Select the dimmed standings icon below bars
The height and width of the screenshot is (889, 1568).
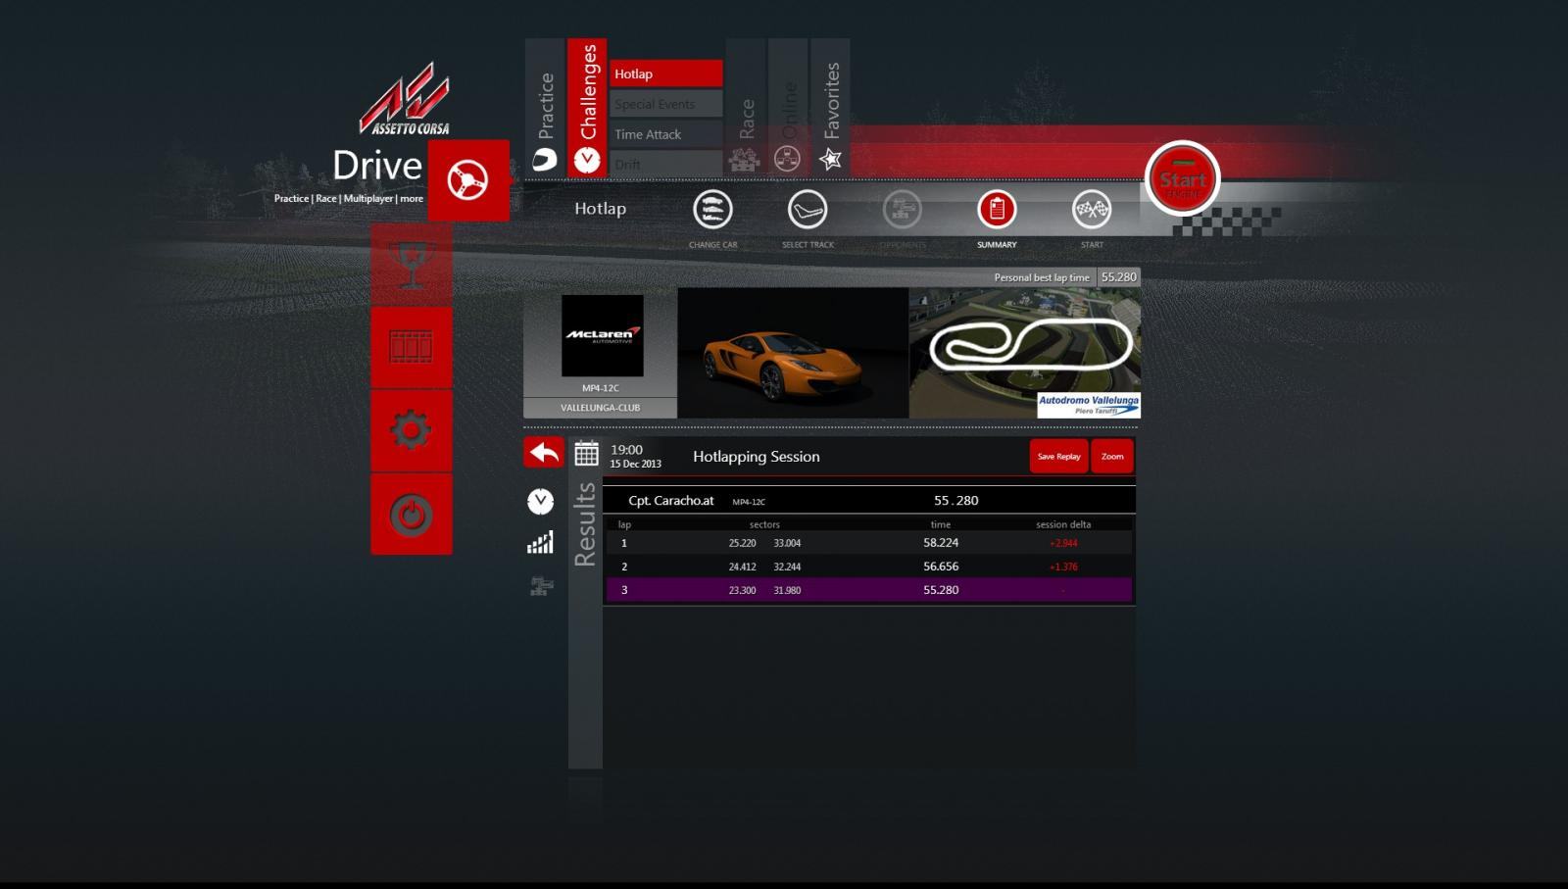click(x=541, y=586)
